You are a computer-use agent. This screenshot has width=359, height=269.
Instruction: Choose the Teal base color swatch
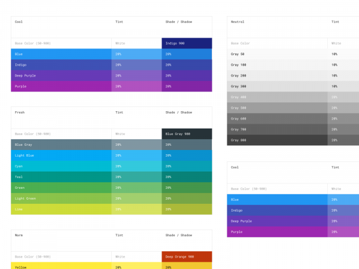[61, 177]
